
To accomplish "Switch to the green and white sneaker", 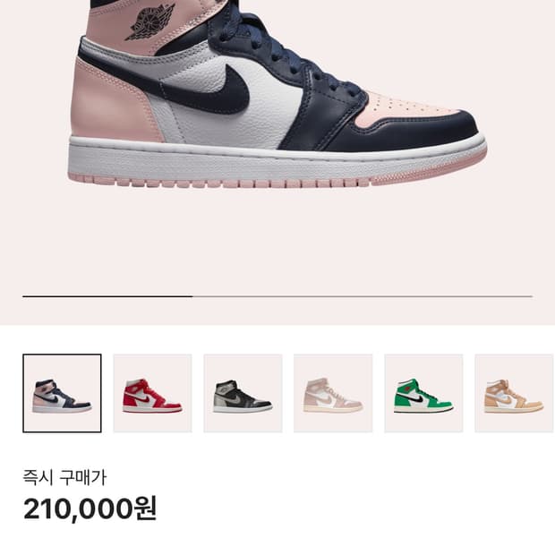I will click(x=423, y=393).
